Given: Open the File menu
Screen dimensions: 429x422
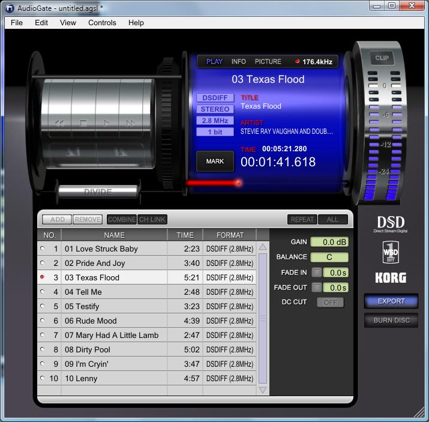Looking at the screenshot, I should pyautogui.click(x=17, y=23).
